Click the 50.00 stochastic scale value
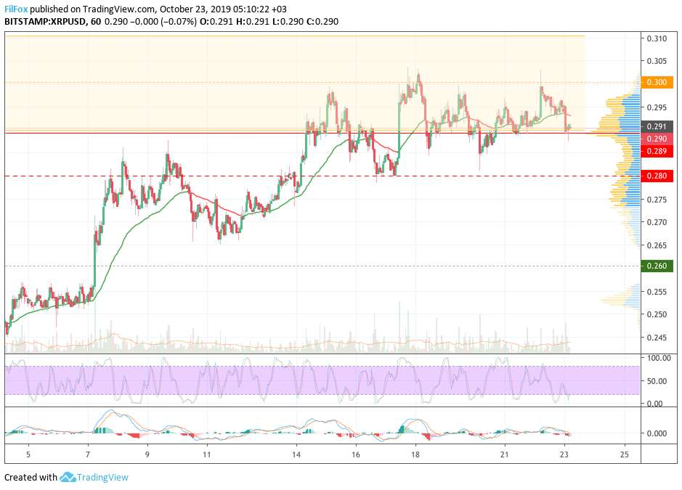 pyautogui.click(x=657, y=381)
